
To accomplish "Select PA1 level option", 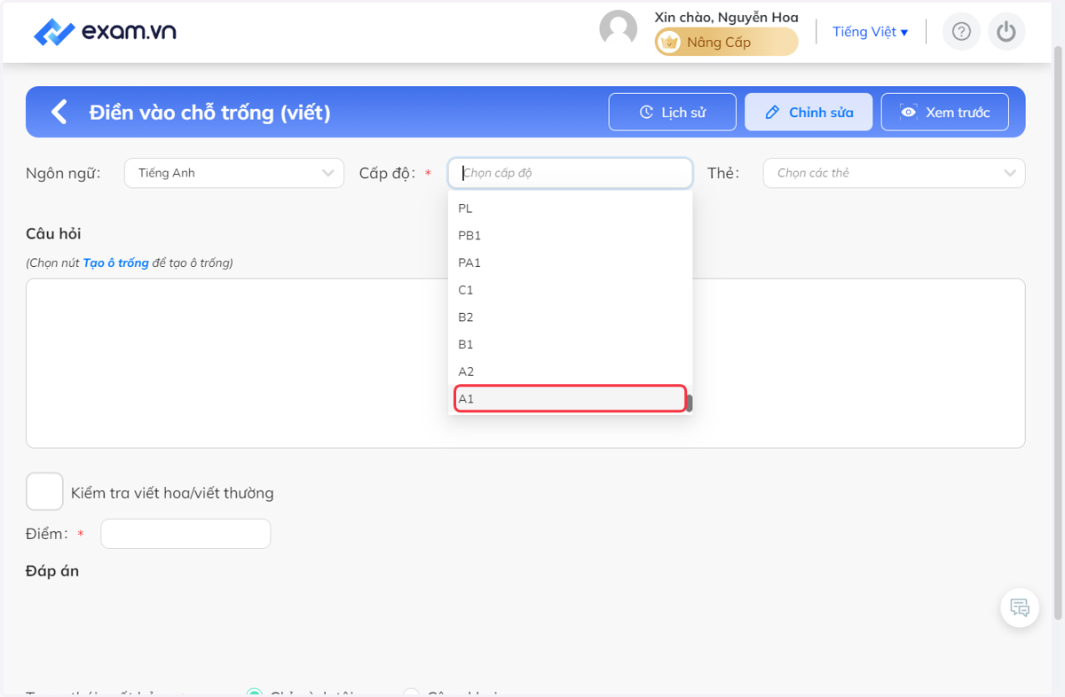I will coord(570,262).
